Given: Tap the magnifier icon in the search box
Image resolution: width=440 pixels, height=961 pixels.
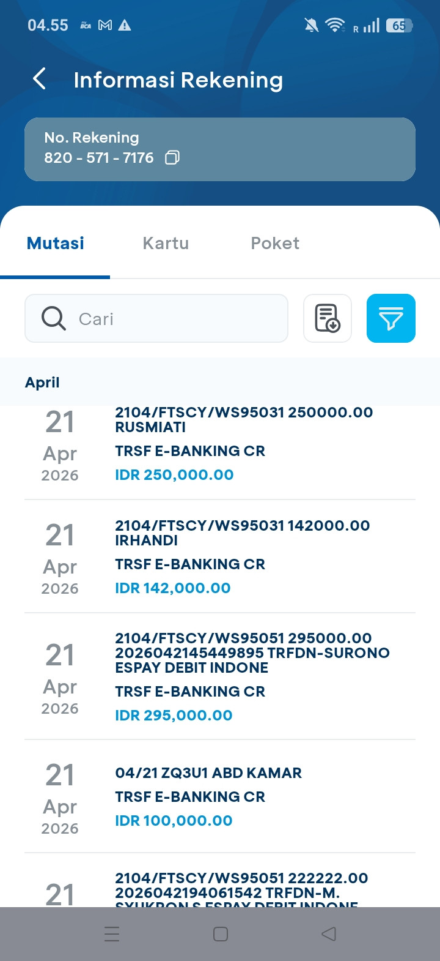Looking at the screenshot, I should click(x=54, y=318).
